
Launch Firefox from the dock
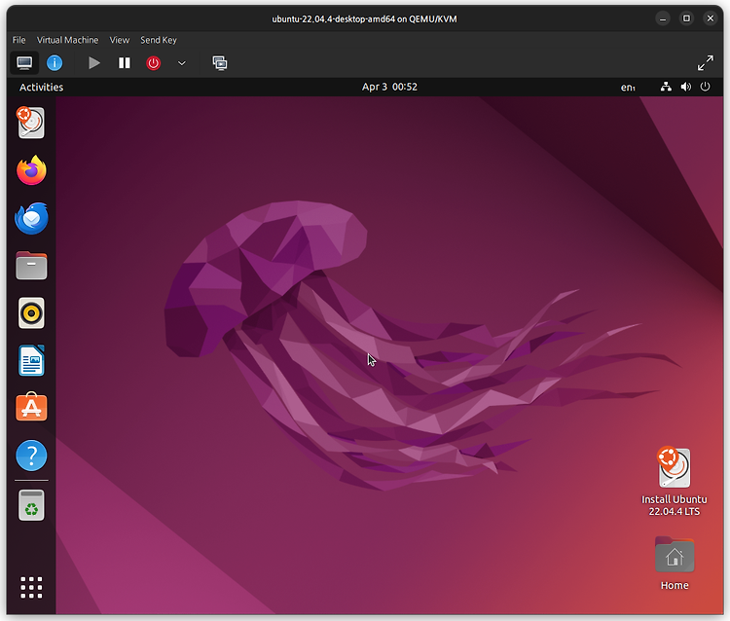(31, 170)
